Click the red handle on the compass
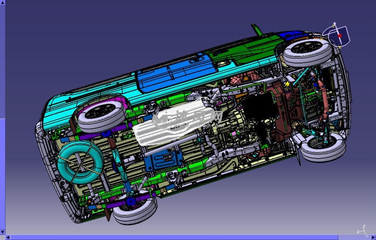This screenshot has width=376, height=240. pos(339,35)
